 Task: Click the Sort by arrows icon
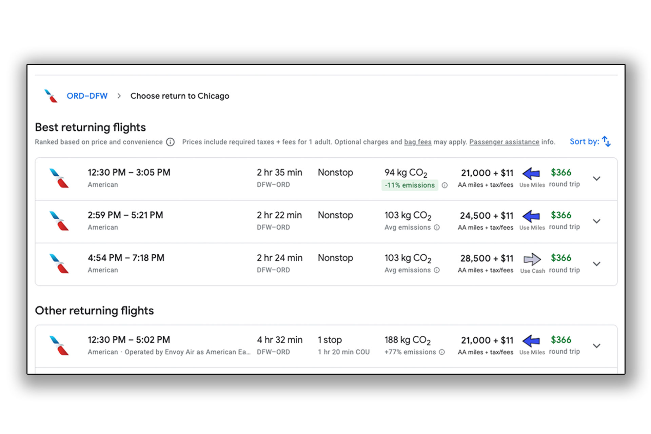[x=606, y=141]
